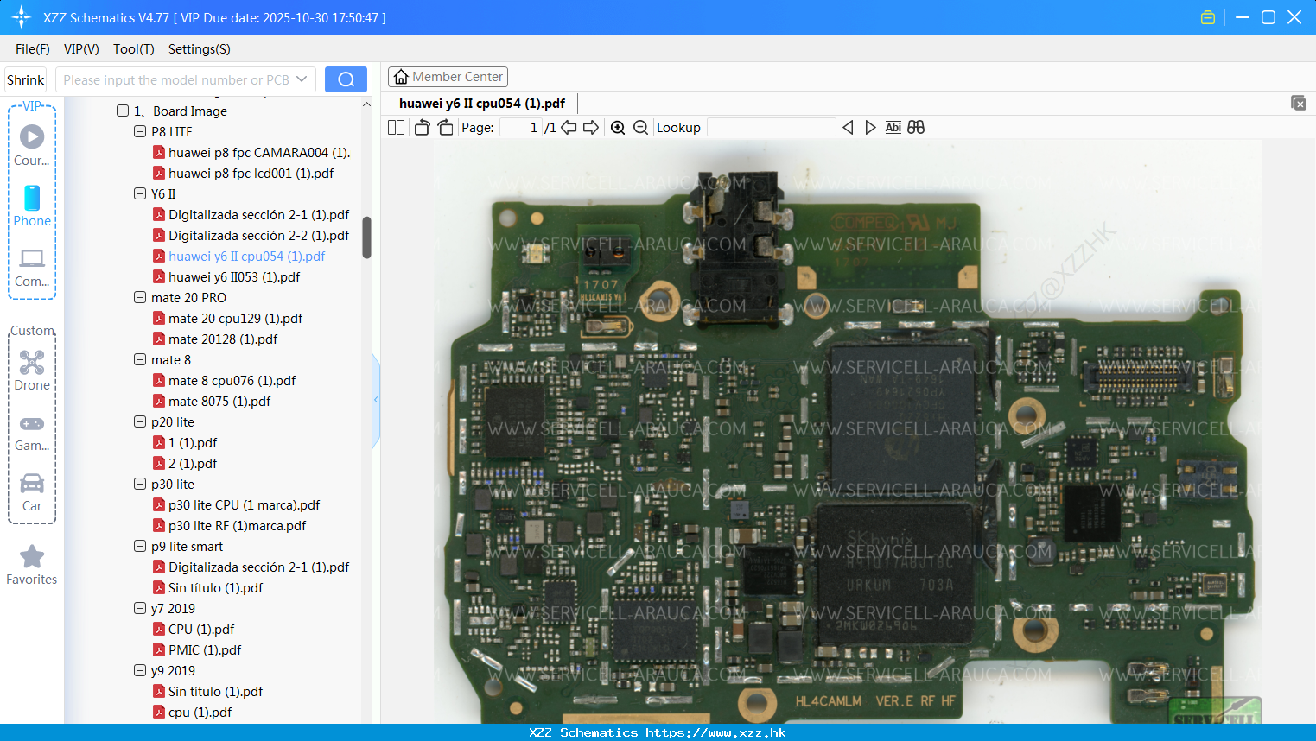Find previous Lookup match triangle
This screenshot has width=1316, height=741.
848,128
